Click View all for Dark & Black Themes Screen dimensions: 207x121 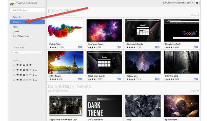[x=195, y=91]
